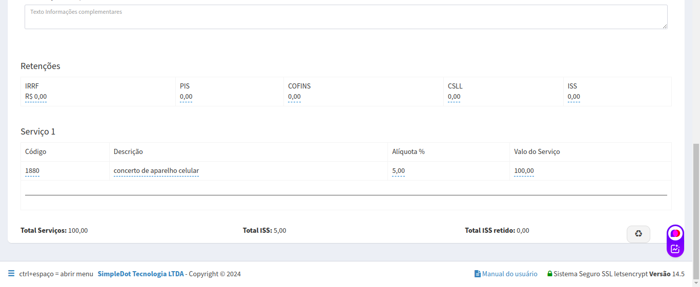700x287 pixels.
Task: Click the green SSL padlock icon
Action: pyautogui.click(x=550, y=274)
